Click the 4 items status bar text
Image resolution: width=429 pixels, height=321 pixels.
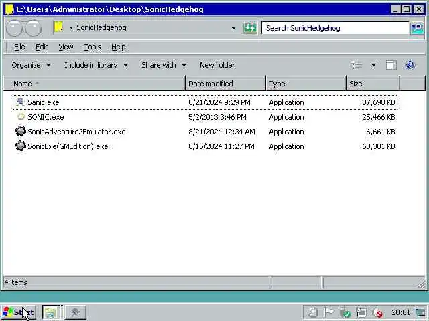tap(15, 282)
